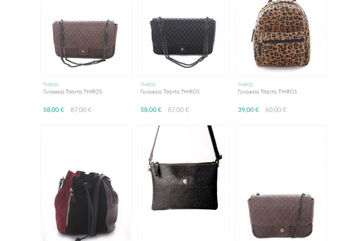
Task: Click the crossed-out 60,00 € price
Action: (x=276, y=110)
